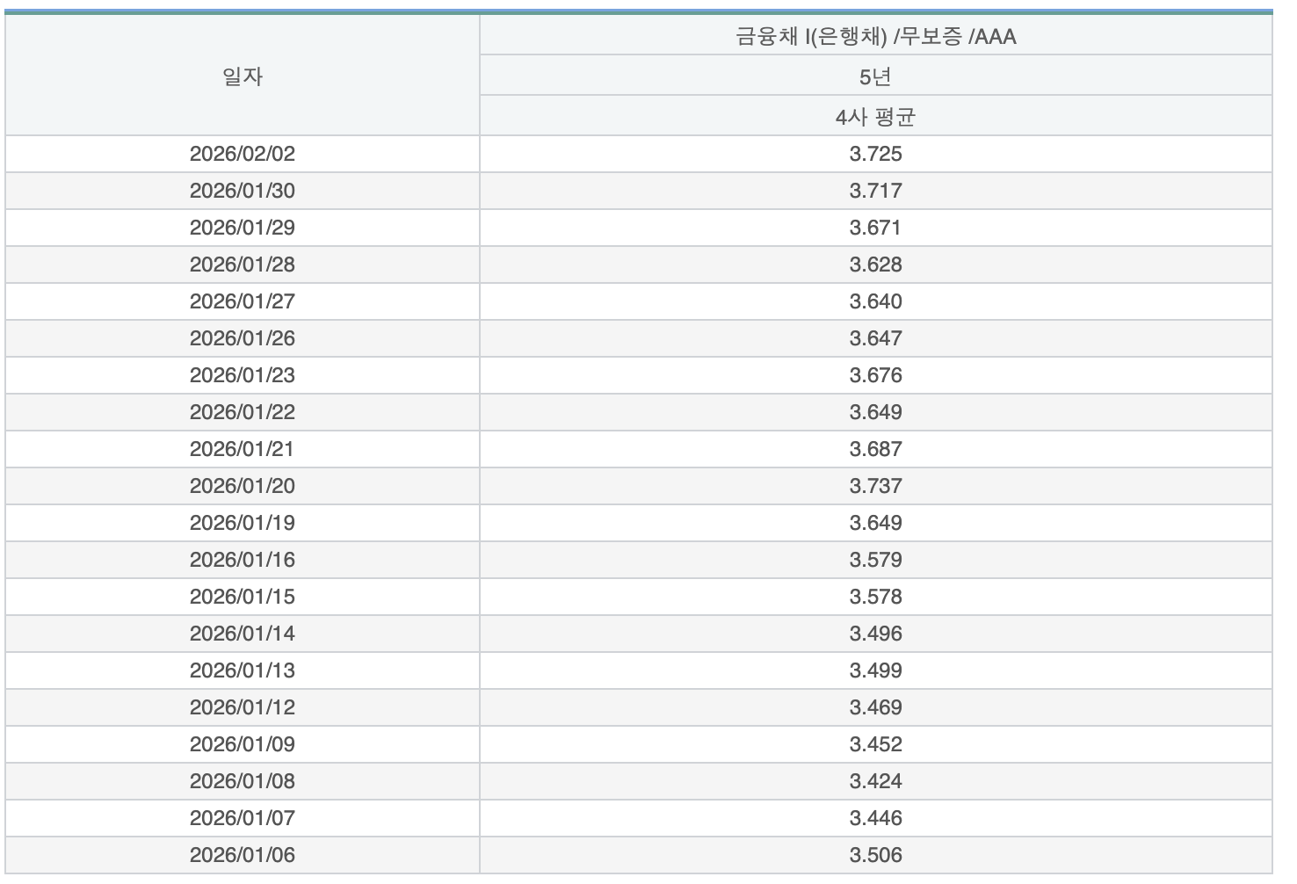The height and width of the screenshot is (884, 1297).
Task: Select date cell 2026/01/23
Action: coord(243,375)
